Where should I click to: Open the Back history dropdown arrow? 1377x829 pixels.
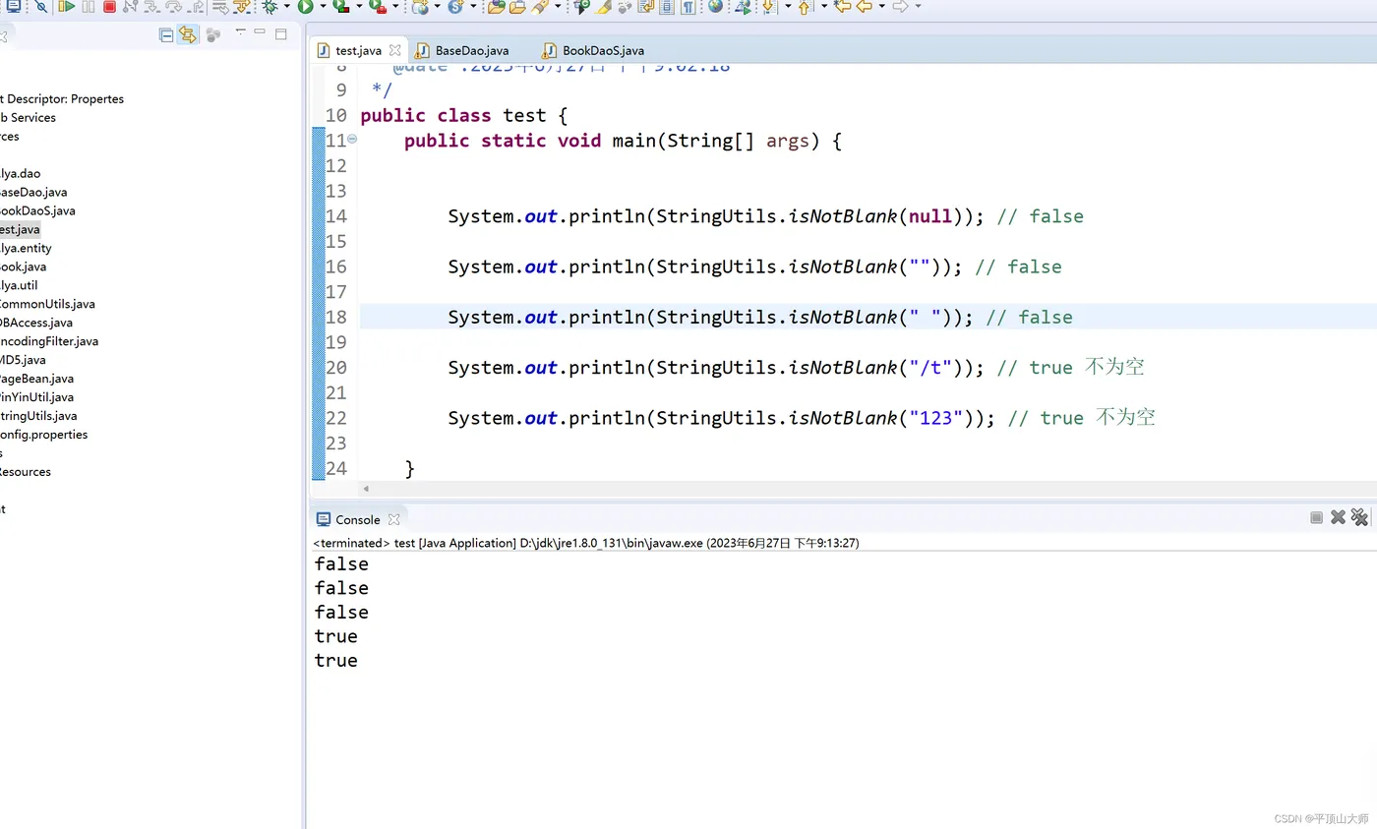tap(881, 7)
